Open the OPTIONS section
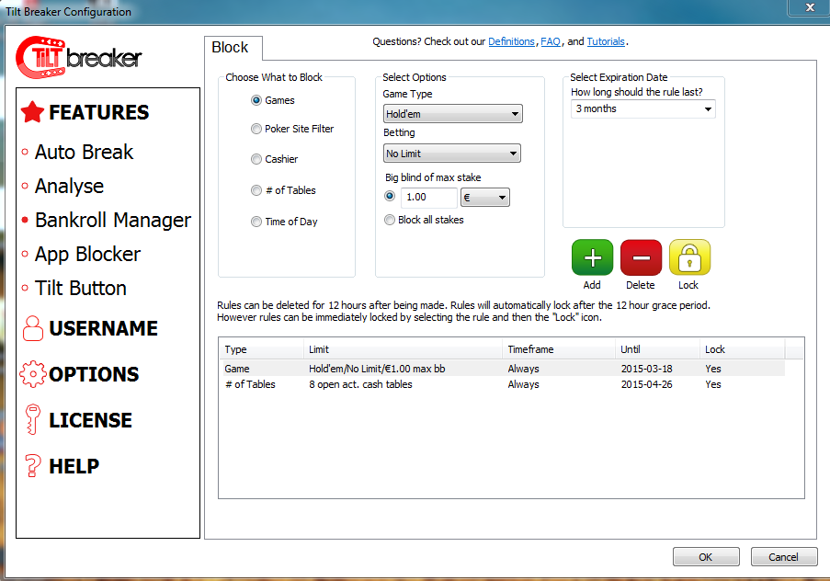The height and width of the screenshot is (581, 830). (94, 374)
